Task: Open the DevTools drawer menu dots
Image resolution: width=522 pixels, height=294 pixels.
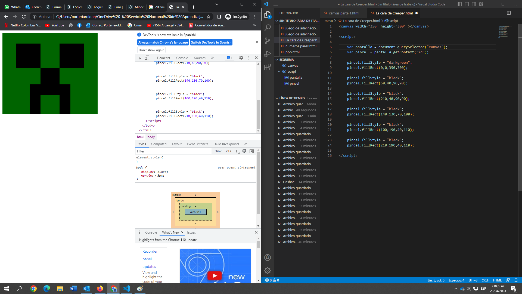Action: click(x=140, y=232)
